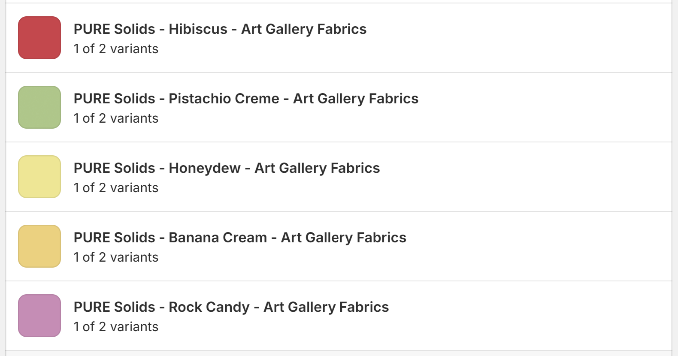Pick the purple Rock Candy swatch
678x356 pixels.
tap(39, 316)
